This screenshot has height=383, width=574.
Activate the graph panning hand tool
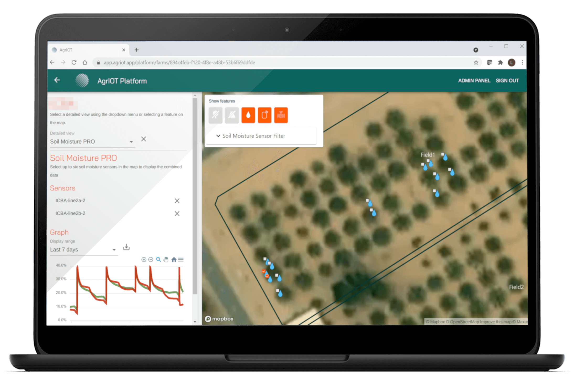pos(166,260)
